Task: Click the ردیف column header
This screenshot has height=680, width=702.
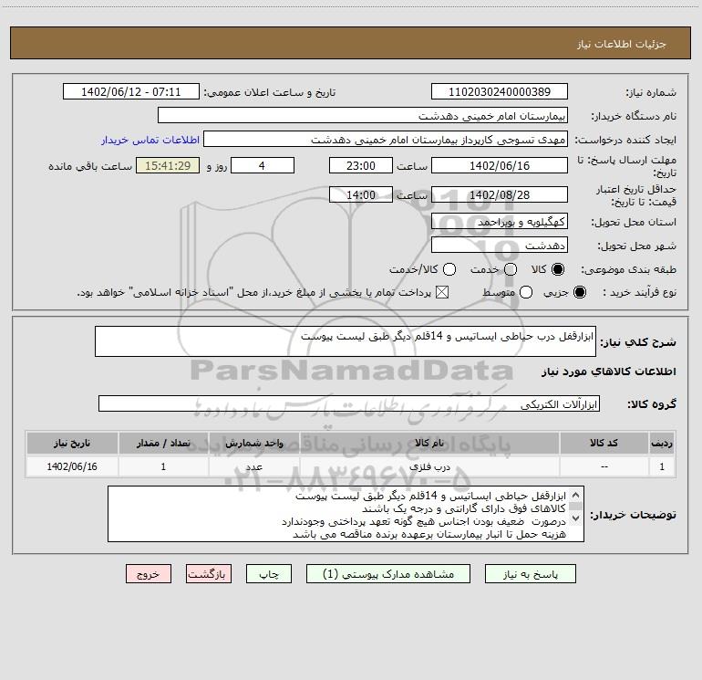Action: (x=662, y=443)
